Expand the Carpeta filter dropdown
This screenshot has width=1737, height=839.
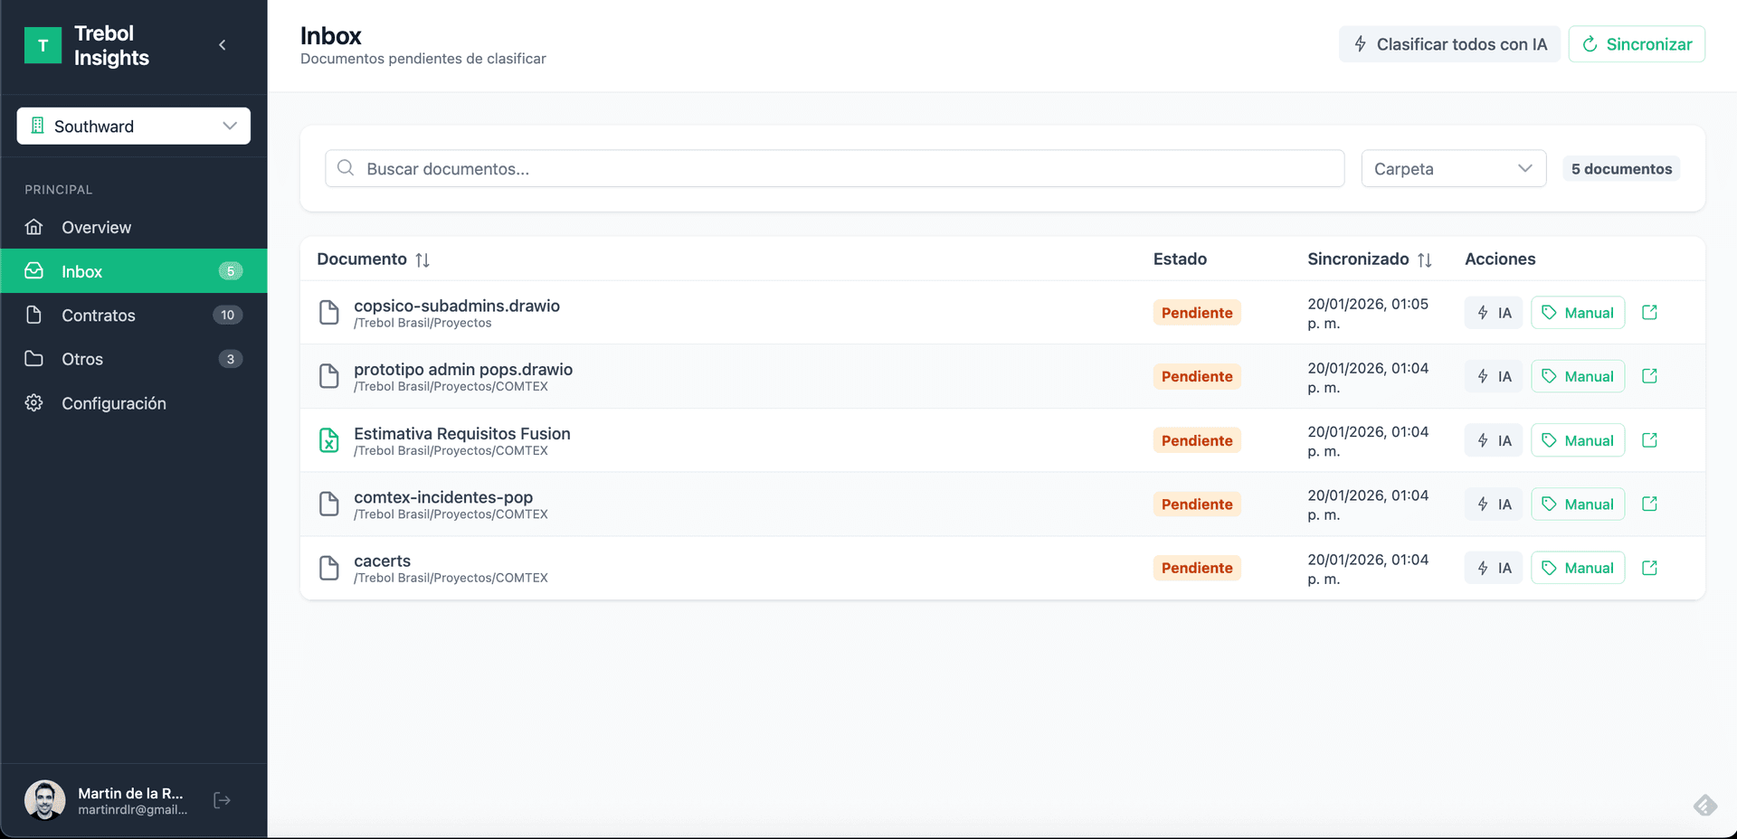(1453, 169)
